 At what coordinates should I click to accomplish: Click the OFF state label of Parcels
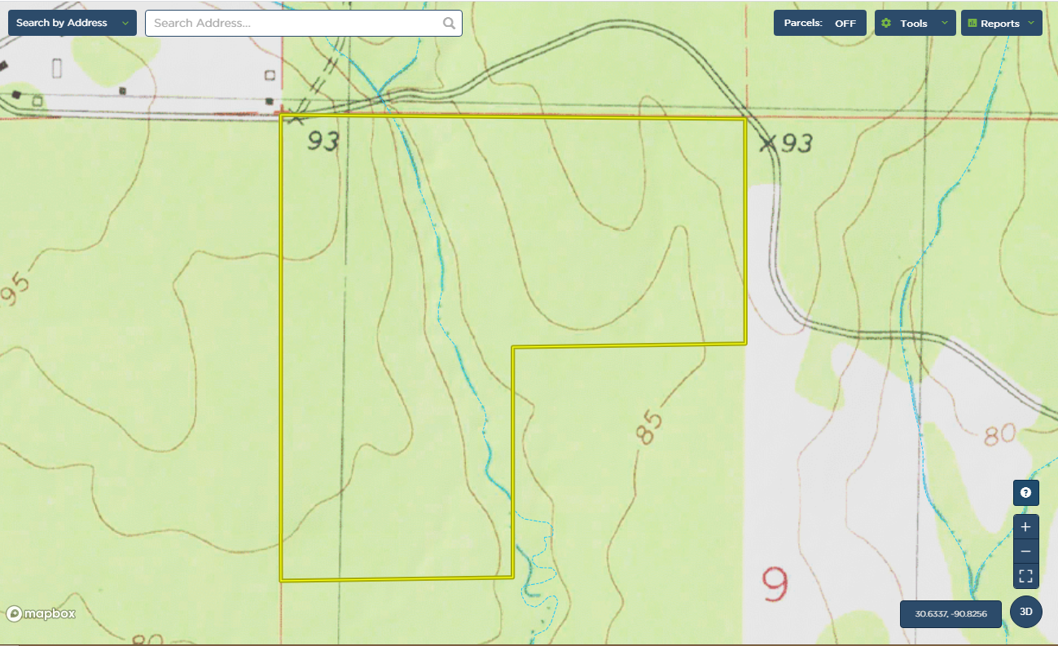[x=845, y=24]
